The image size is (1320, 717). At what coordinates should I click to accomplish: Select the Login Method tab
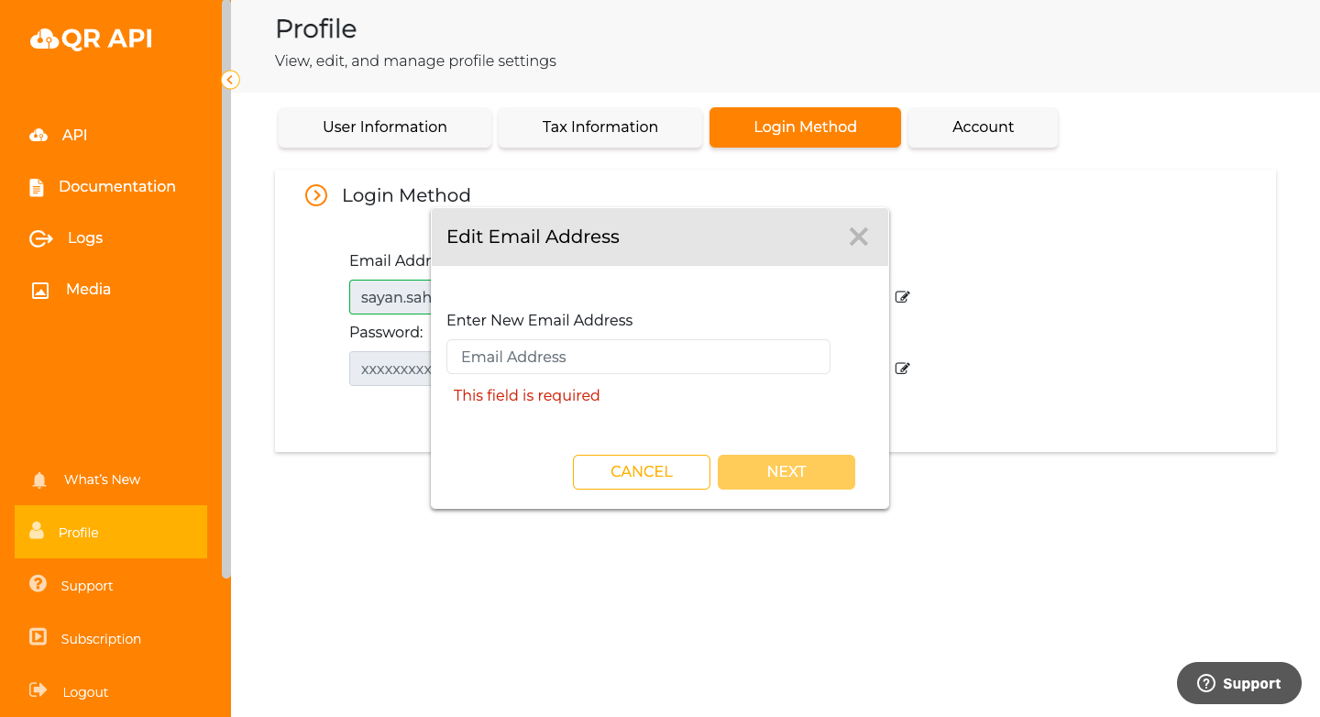point(805,127)
